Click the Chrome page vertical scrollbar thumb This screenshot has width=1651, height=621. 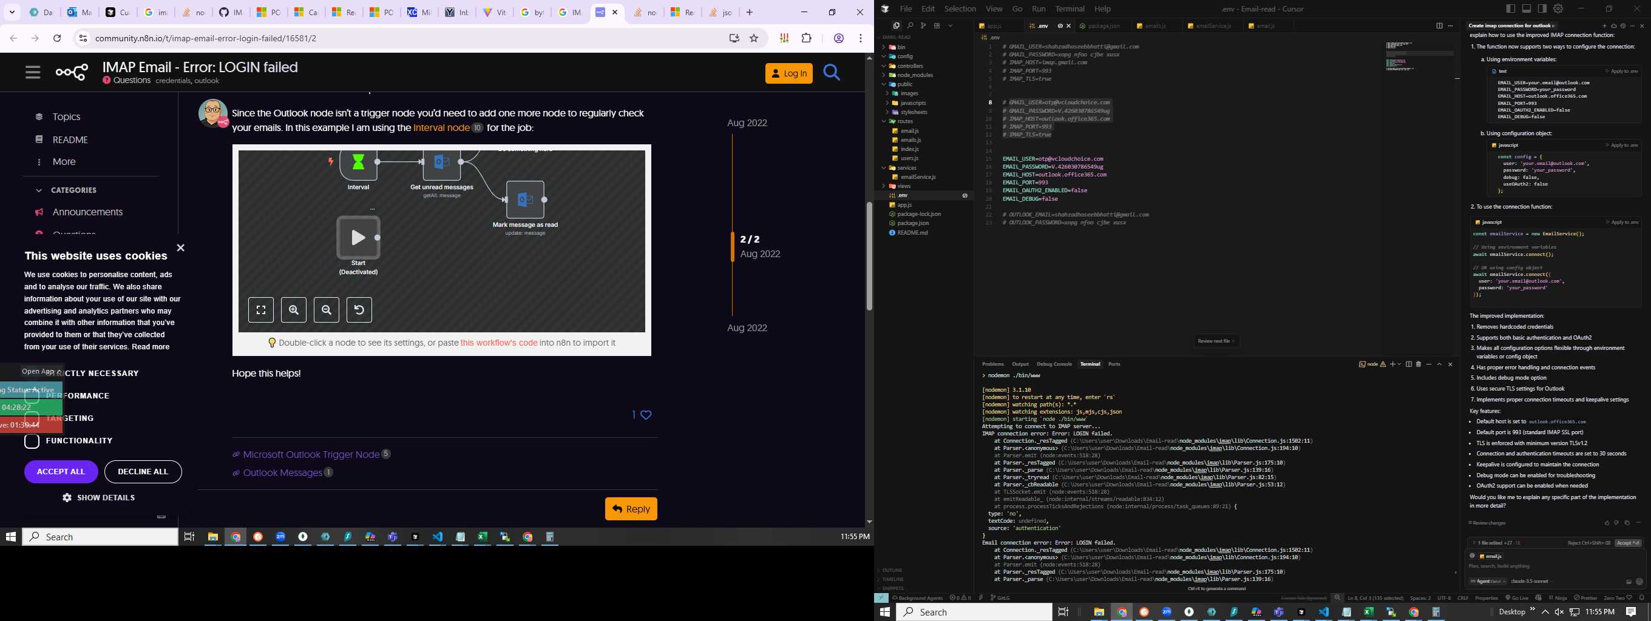pyautogui.click(x=869, y=256)
